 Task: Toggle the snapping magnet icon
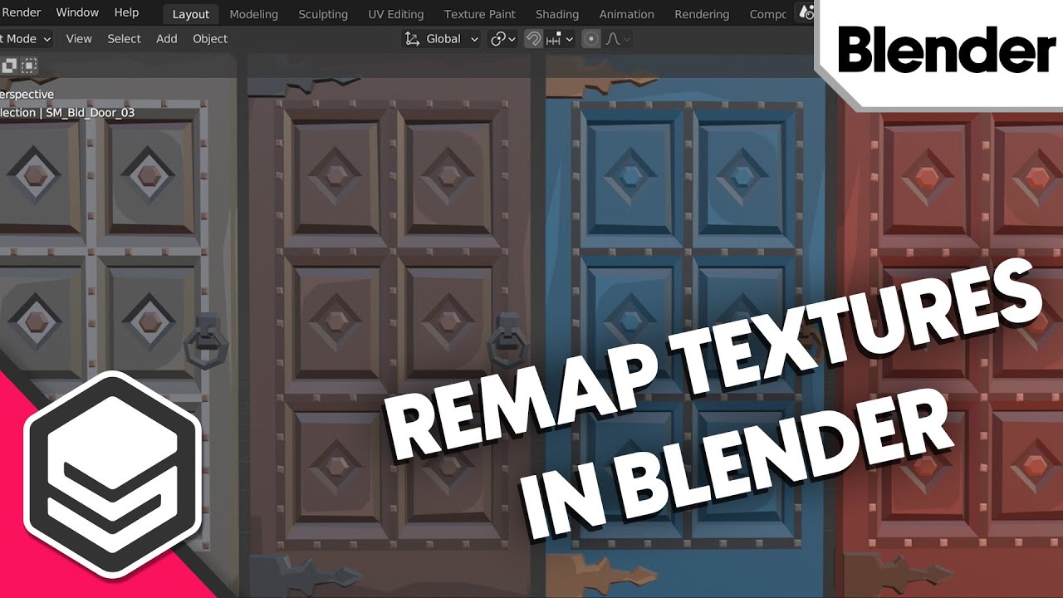[533, 39]
